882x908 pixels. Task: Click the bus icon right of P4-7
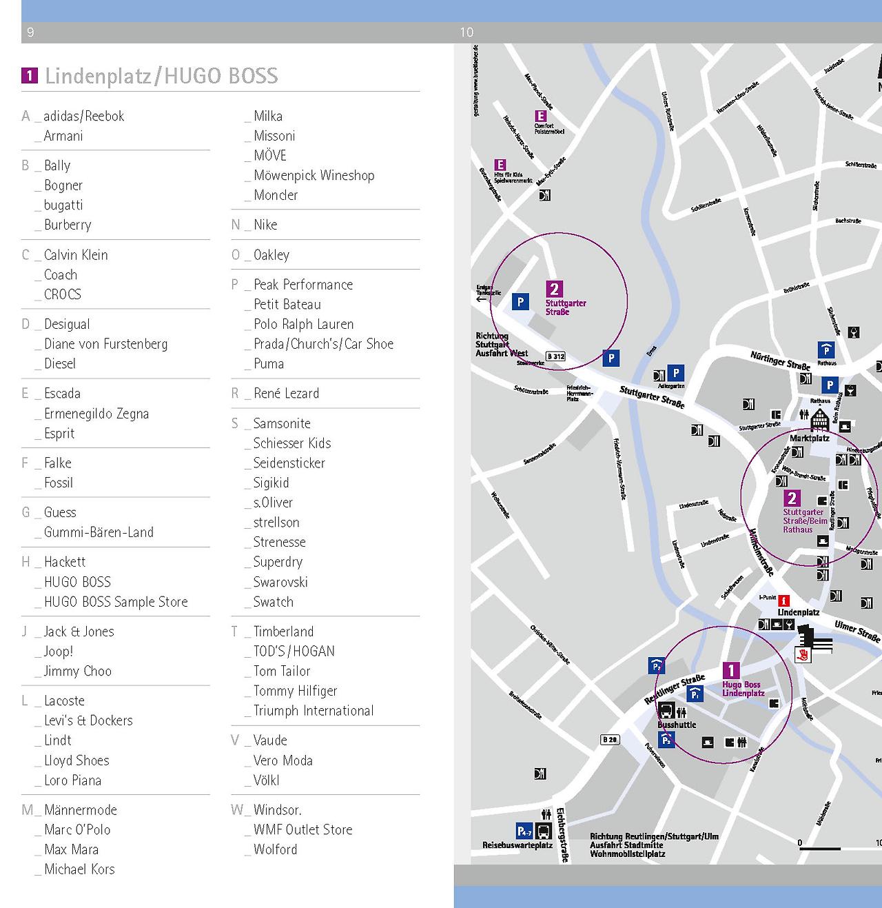click(544, 831)
